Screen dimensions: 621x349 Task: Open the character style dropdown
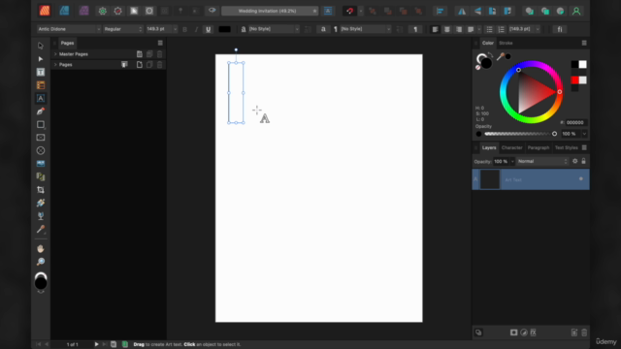pyautogui.click(x=274, y=29)
